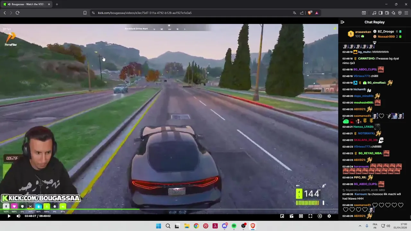Screen dimensions: 411x231
Task: Click chat user hicham9's username
Action: [x=360, y=90]
